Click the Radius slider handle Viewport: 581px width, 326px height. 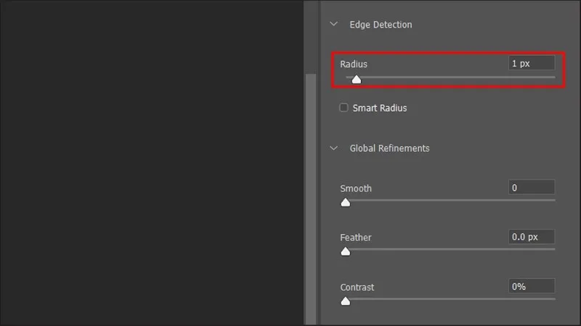click(x=356, y=80)
